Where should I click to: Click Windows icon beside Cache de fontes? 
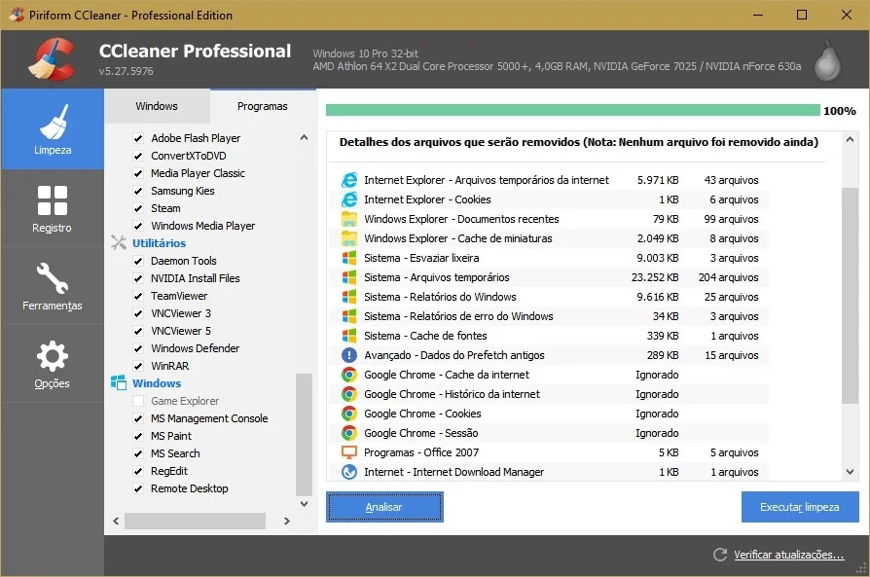349,335
